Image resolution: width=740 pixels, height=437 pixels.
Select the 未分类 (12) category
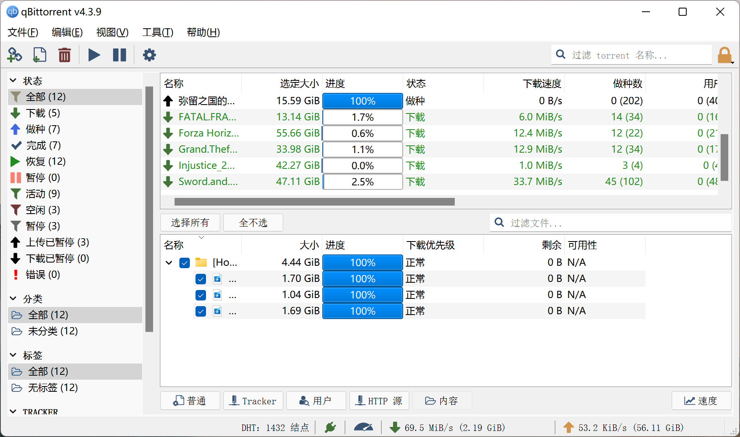[x=75, y=331]
